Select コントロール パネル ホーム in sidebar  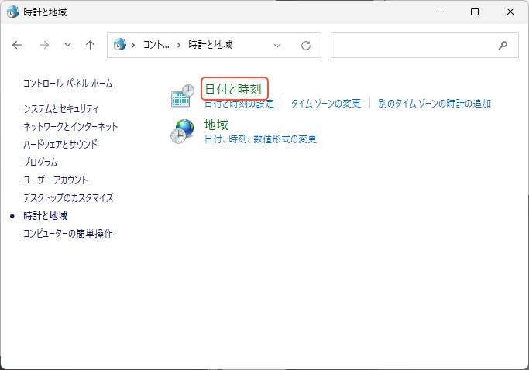[x=67, y=83]
